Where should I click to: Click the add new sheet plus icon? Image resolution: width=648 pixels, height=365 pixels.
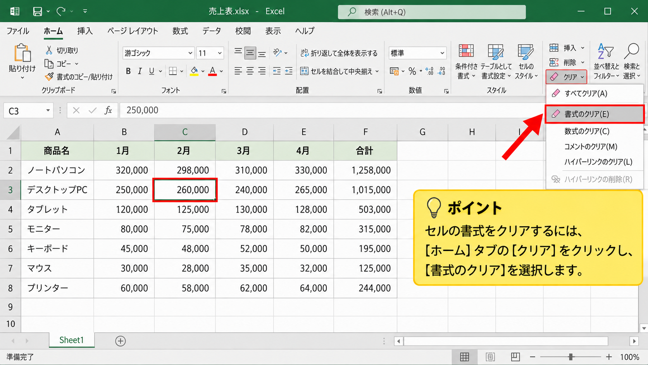pyautogui.click(x=121, y=341)
